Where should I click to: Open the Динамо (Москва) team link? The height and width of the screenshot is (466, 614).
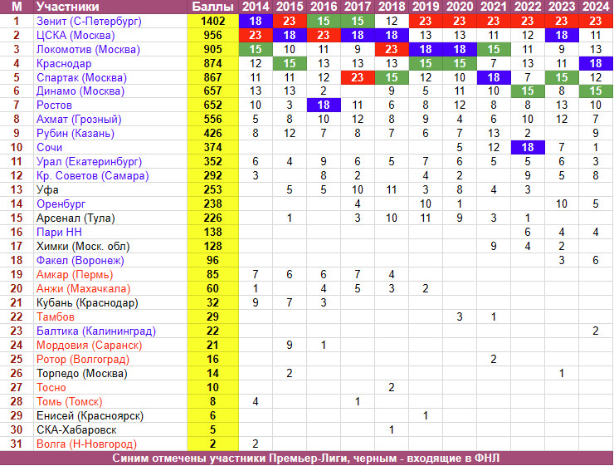point(80,91)
